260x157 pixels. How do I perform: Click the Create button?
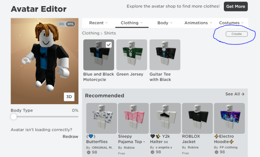click(x=236, y=34)
